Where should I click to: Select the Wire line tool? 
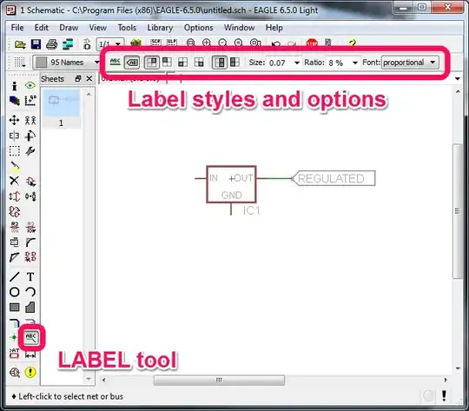pyautogui.click(x=15, y=276)
